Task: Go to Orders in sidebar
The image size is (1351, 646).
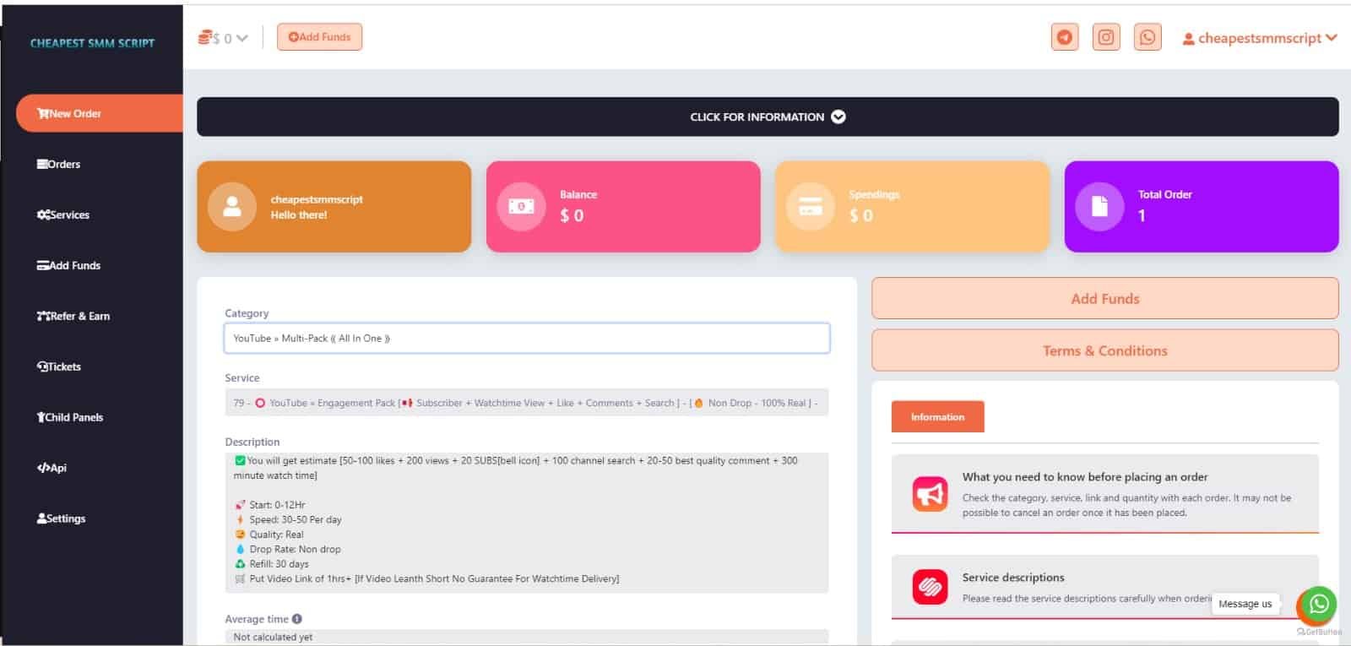Action: [59, 165]
